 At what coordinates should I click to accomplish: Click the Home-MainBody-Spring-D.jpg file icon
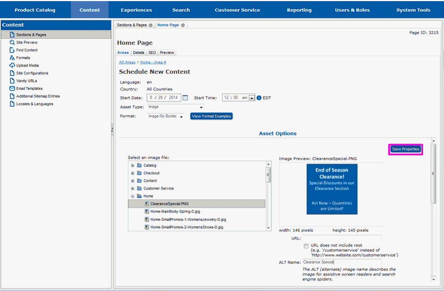146,212
